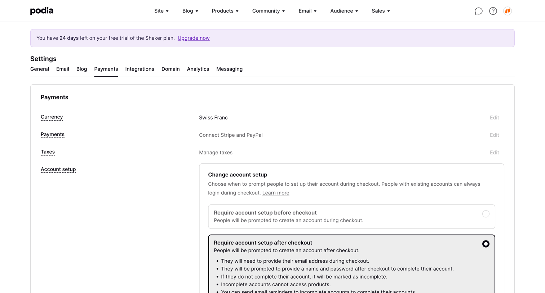Expand the Email dropdown in top nav
The image size is (545, 293).
pos(307,11)
